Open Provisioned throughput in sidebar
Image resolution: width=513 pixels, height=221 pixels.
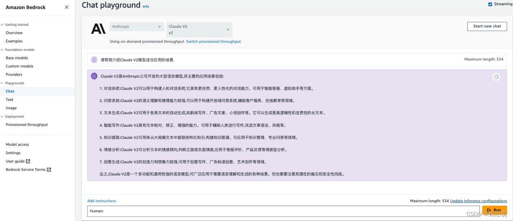point(27,125)
